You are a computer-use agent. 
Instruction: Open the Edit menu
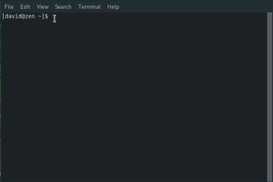(25, 7)
